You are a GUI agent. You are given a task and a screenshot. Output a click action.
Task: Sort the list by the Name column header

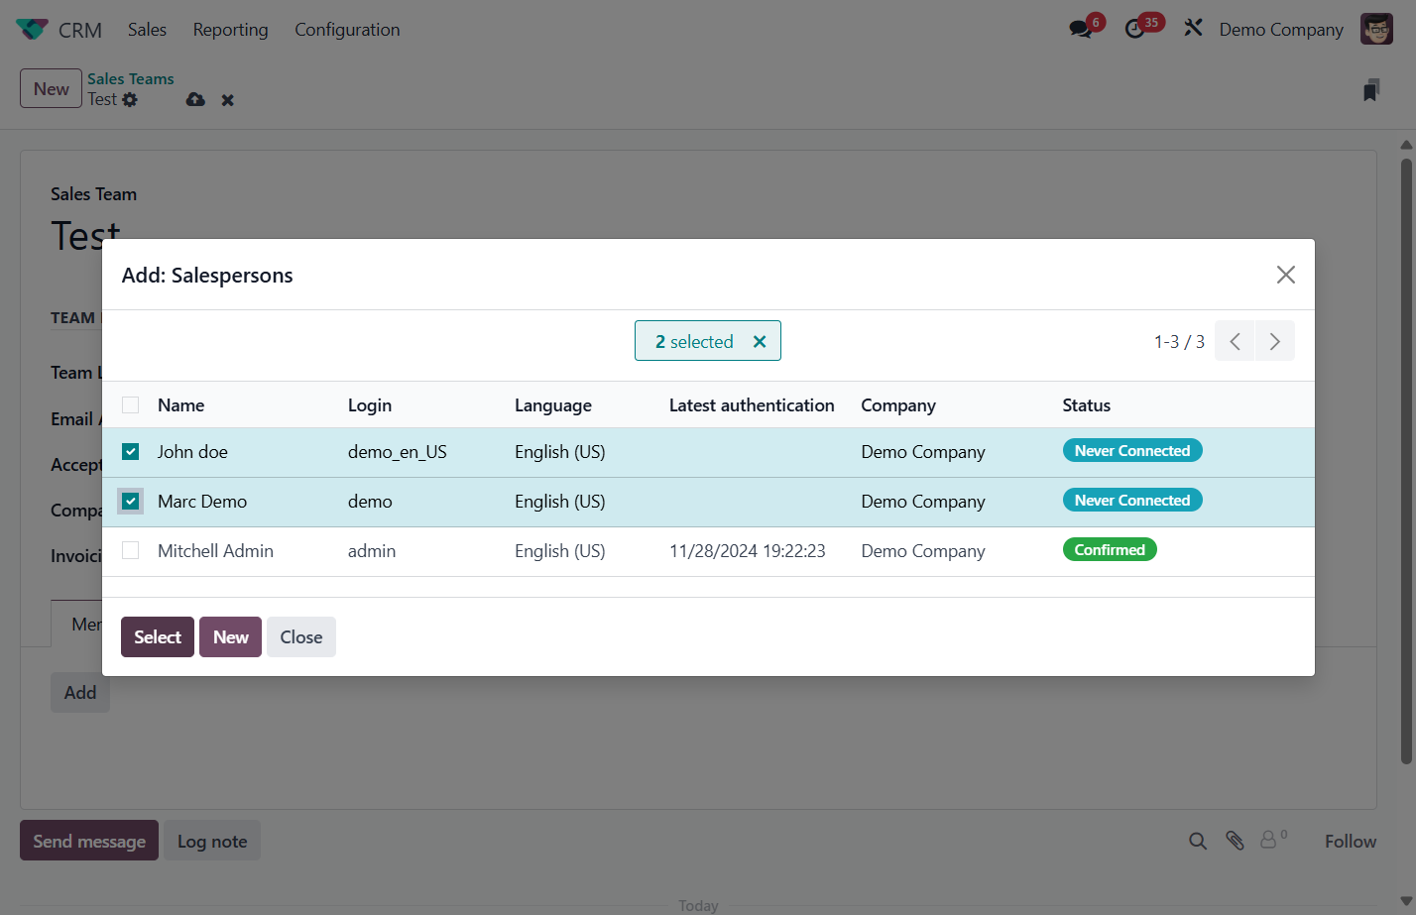[180, 404]
